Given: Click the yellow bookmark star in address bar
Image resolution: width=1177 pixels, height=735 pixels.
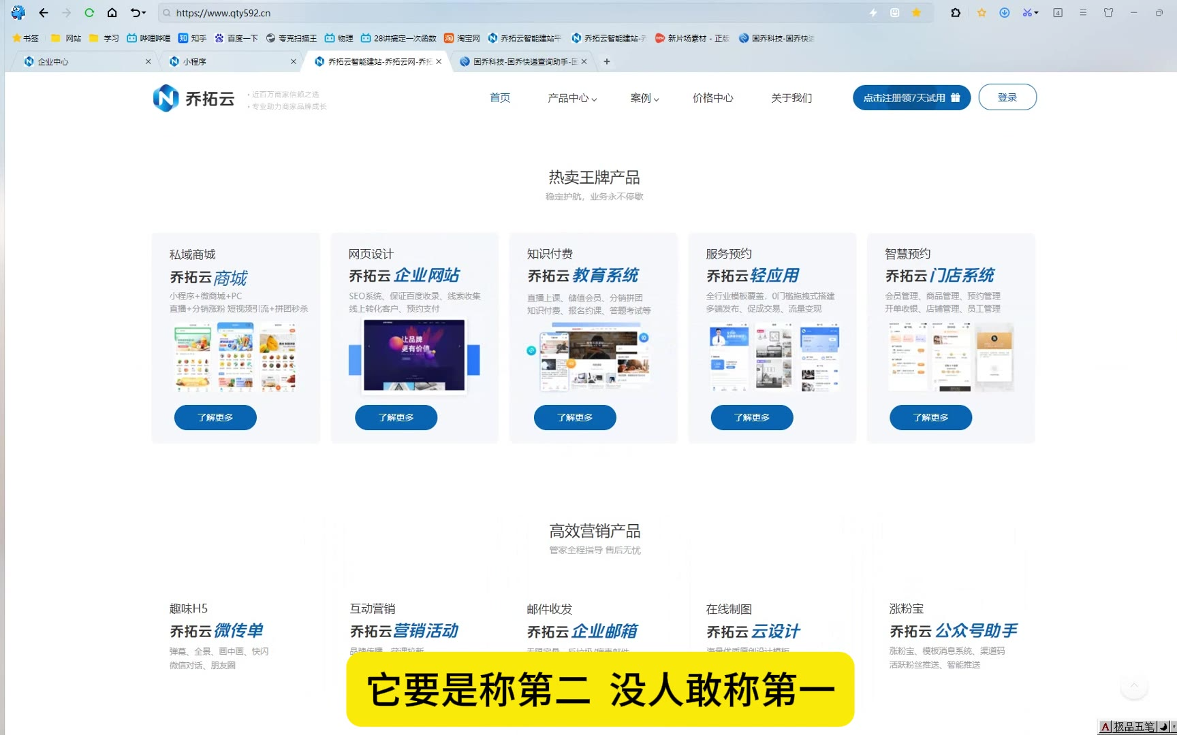Looking at the screenshot, I should [916, 13].
